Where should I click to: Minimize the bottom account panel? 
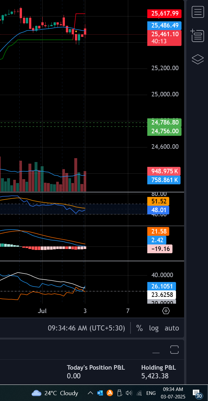click(156, 350)
